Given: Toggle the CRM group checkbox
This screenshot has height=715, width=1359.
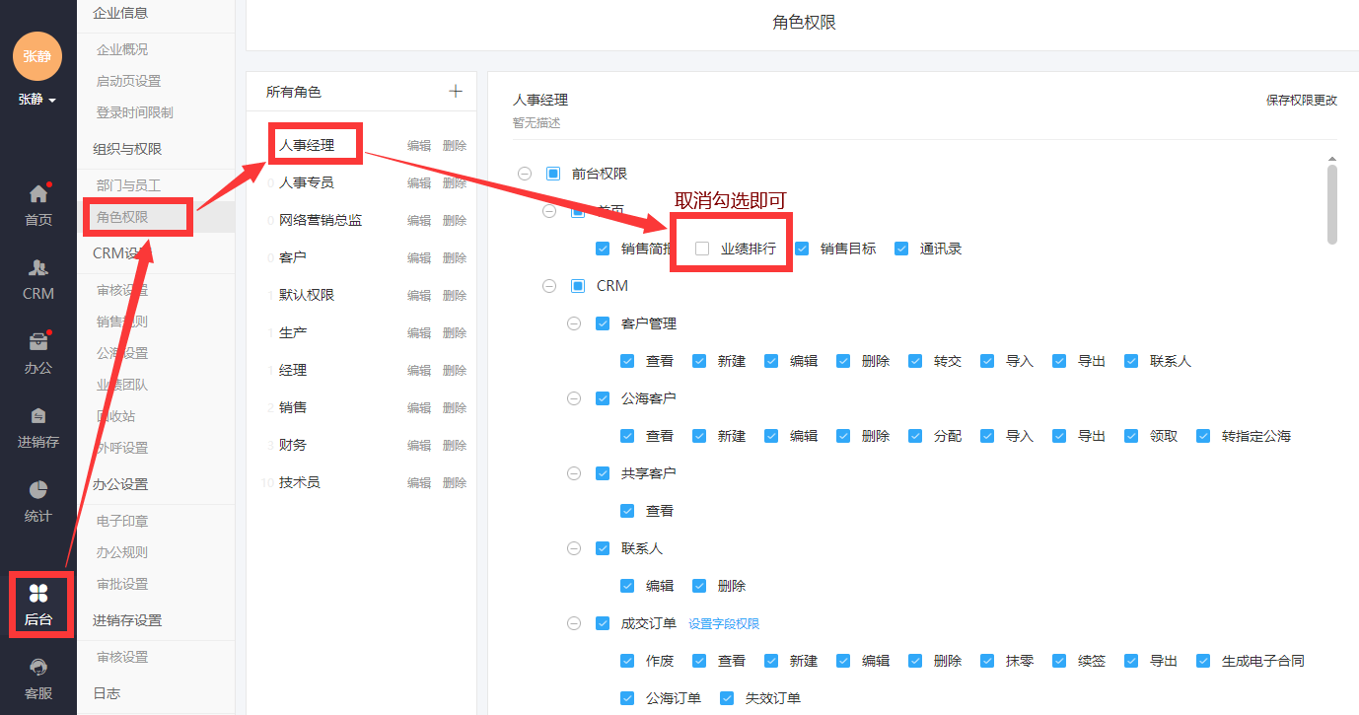Looking at the screenshot, I should click(578, 286).
